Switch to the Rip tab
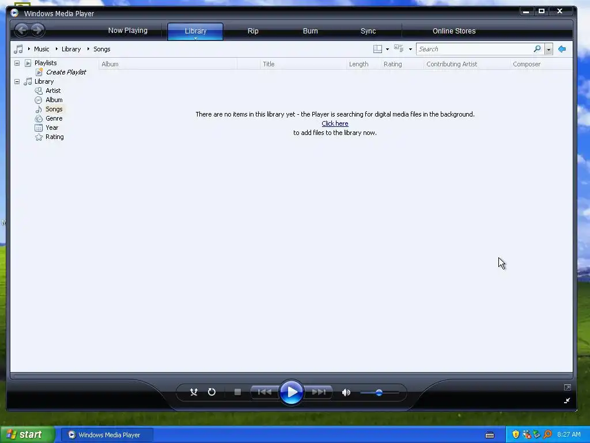Image resolution: width=590 pixels, height=443 pixels. 253,31
